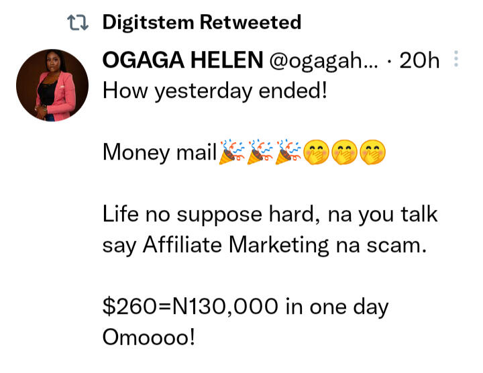The height and width of the screenshot is (373, 483).
Task: Click the second party popper emoji
Action: pyautogui.click(x=260, y=154)
